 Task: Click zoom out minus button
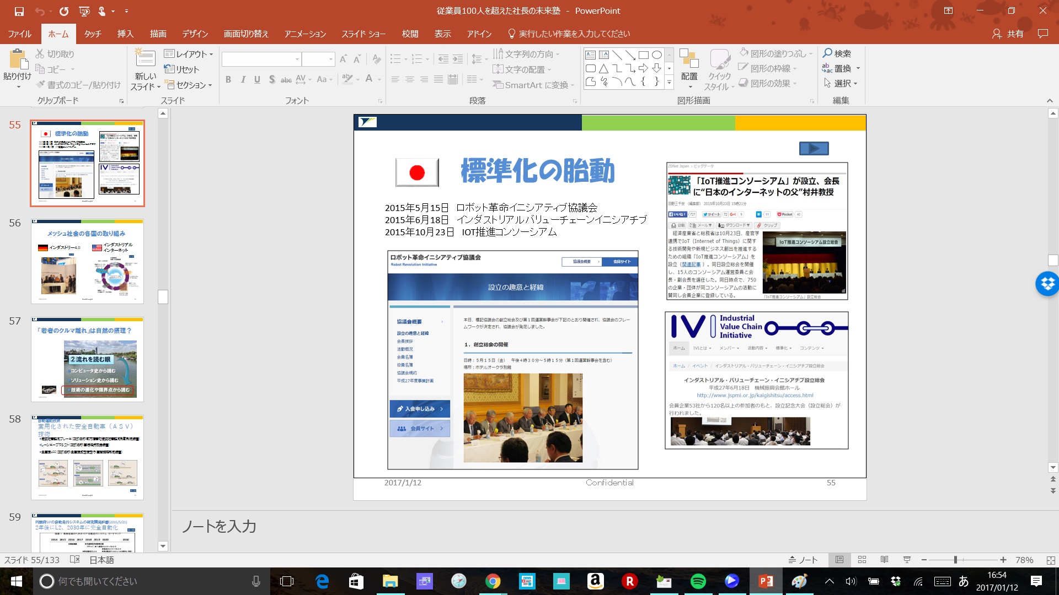pyautogui.click(x=924, y=560)
